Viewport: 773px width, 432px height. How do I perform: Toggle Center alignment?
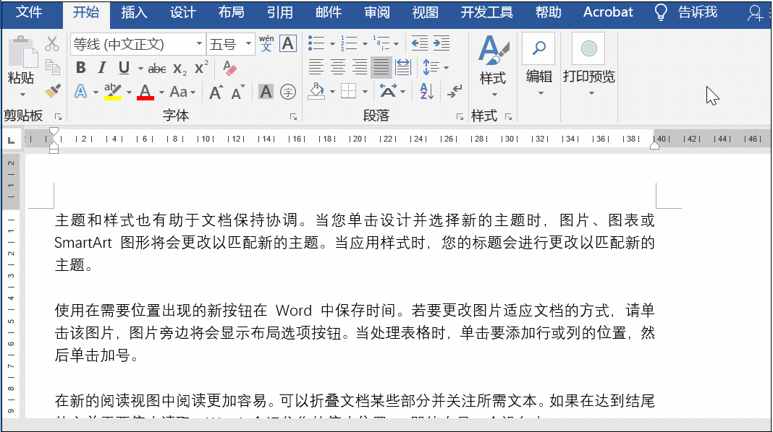coord(338,67)
